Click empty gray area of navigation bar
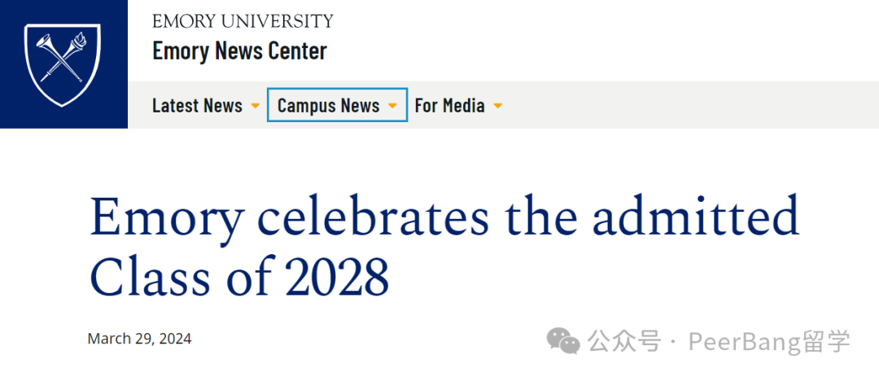 (x=673, y=105)
